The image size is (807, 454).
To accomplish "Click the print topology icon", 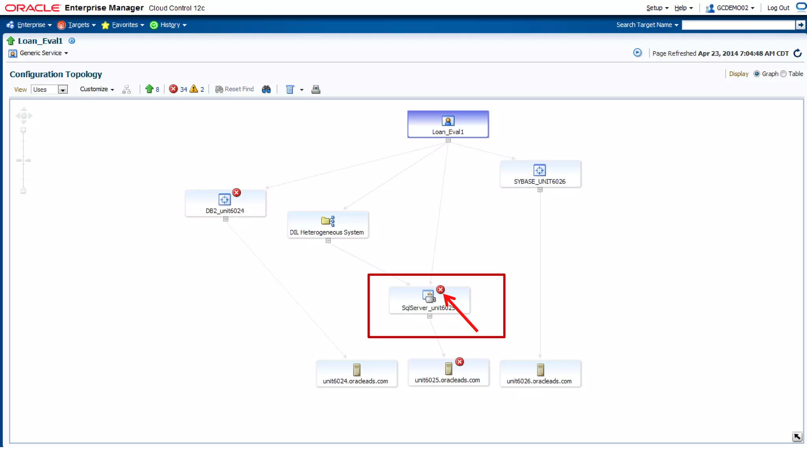I will pyautogui.click(x=316, y=89).
